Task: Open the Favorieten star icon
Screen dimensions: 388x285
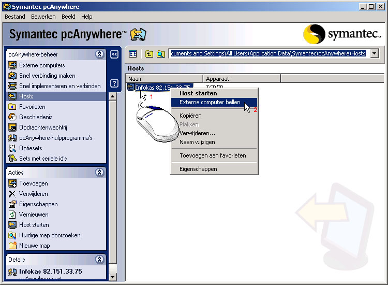Action: 12,107
